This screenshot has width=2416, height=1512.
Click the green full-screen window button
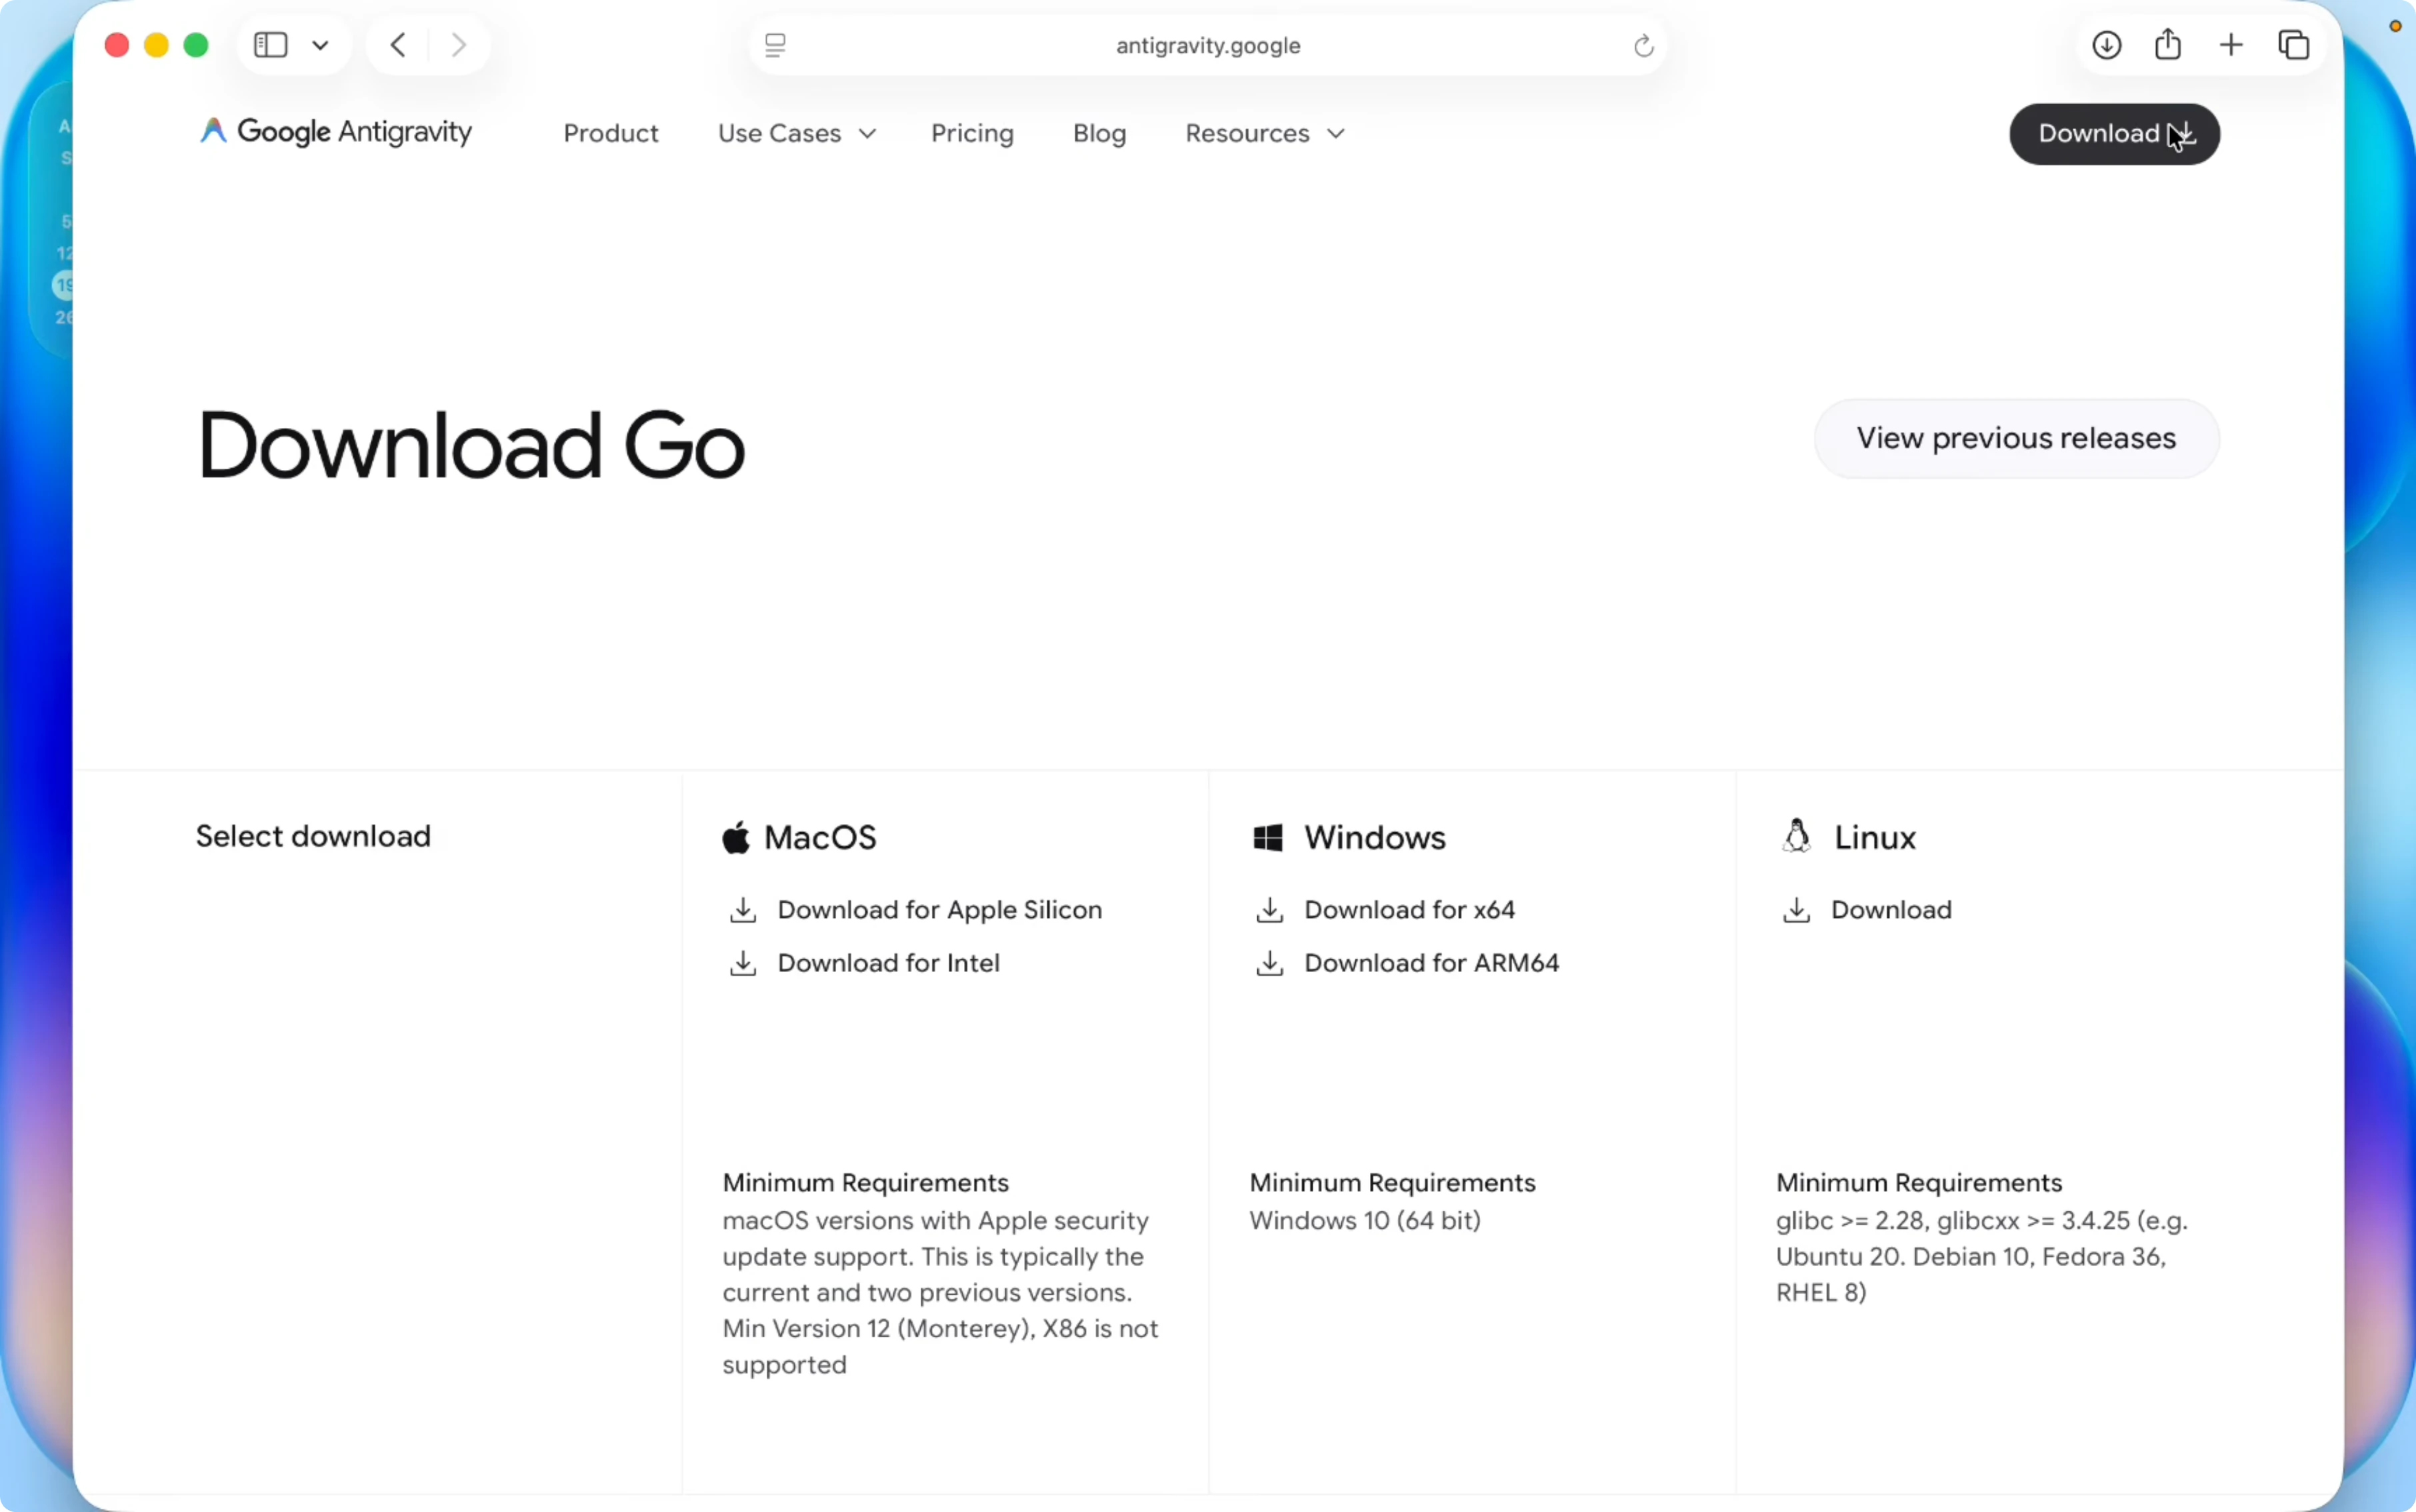196,45
